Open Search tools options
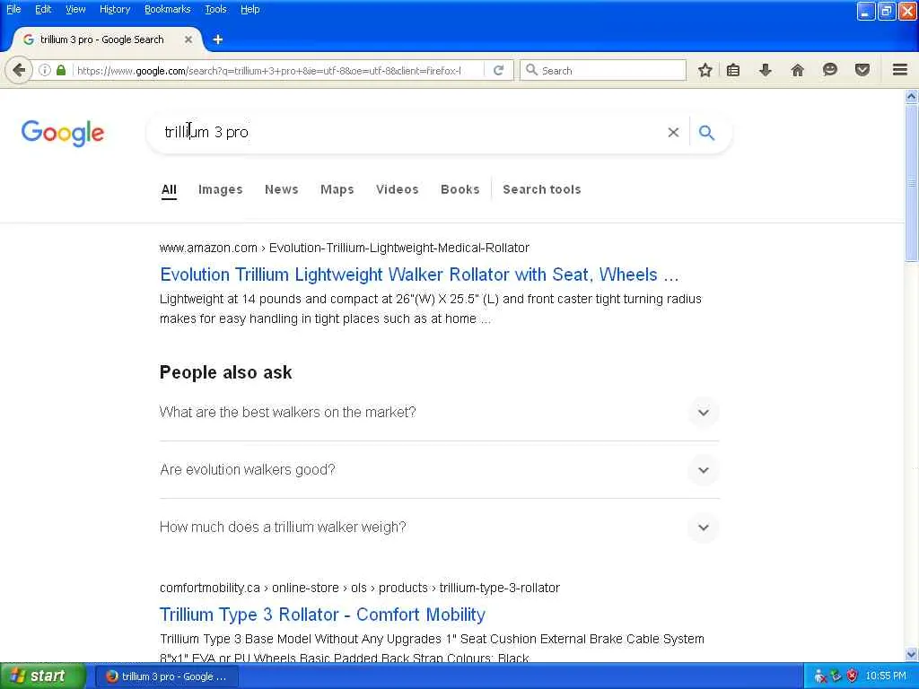Viewport: 919px width, 689px height. [541, 189]
